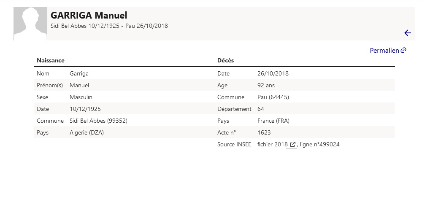
Task: Click the death date 26/10/2018 value
Action: point(273,73)
